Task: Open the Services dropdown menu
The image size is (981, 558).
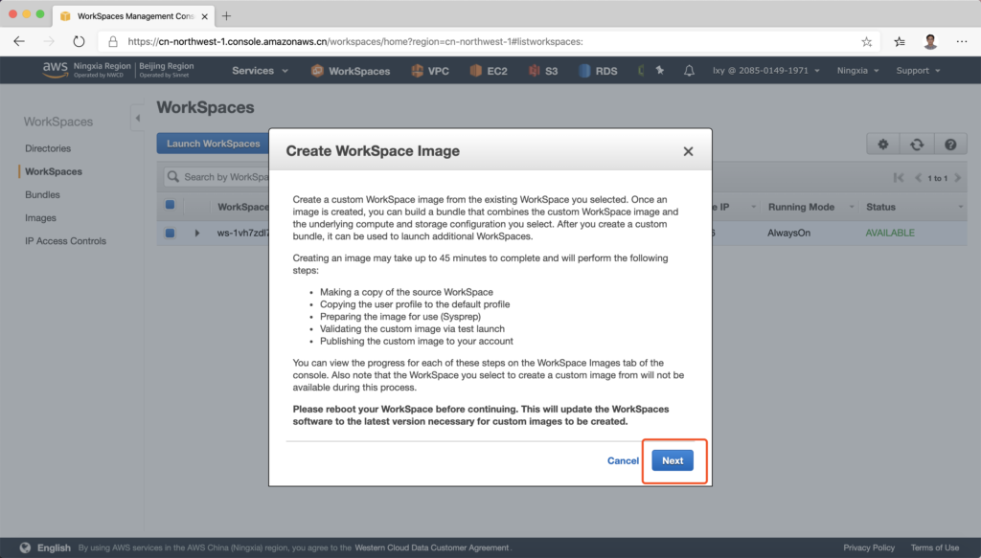Action: tap(259, 71)
